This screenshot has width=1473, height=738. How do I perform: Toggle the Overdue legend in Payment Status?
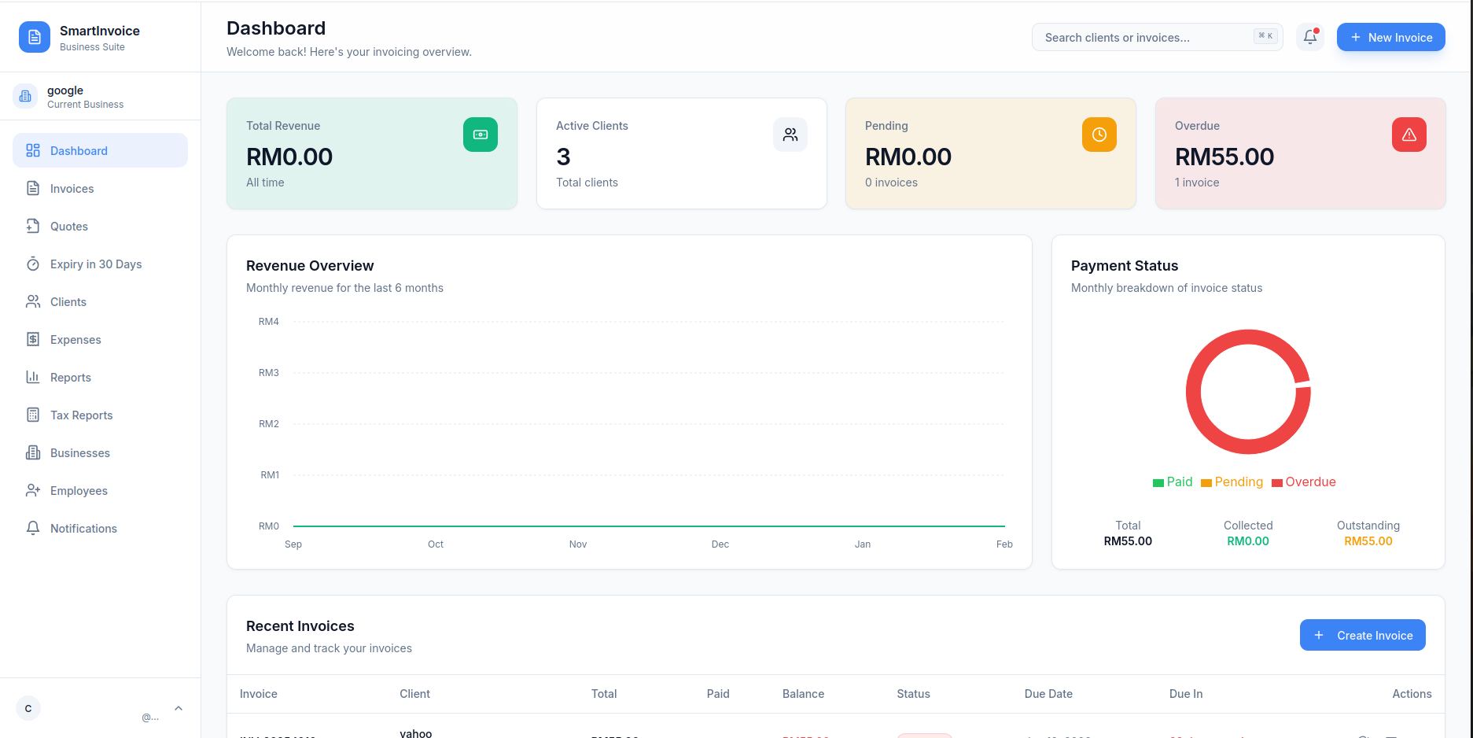1304,482
